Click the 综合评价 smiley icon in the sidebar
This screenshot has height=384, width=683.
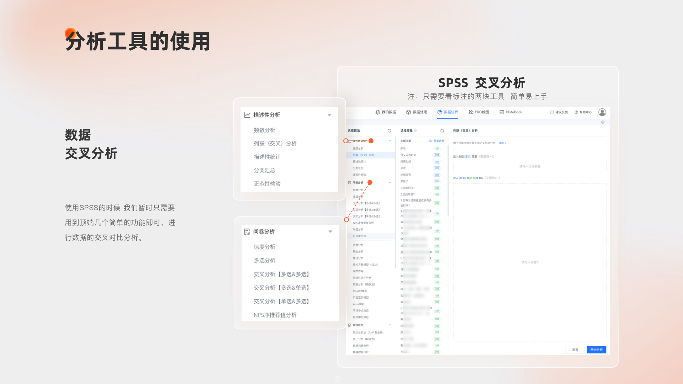click(350, 325)
